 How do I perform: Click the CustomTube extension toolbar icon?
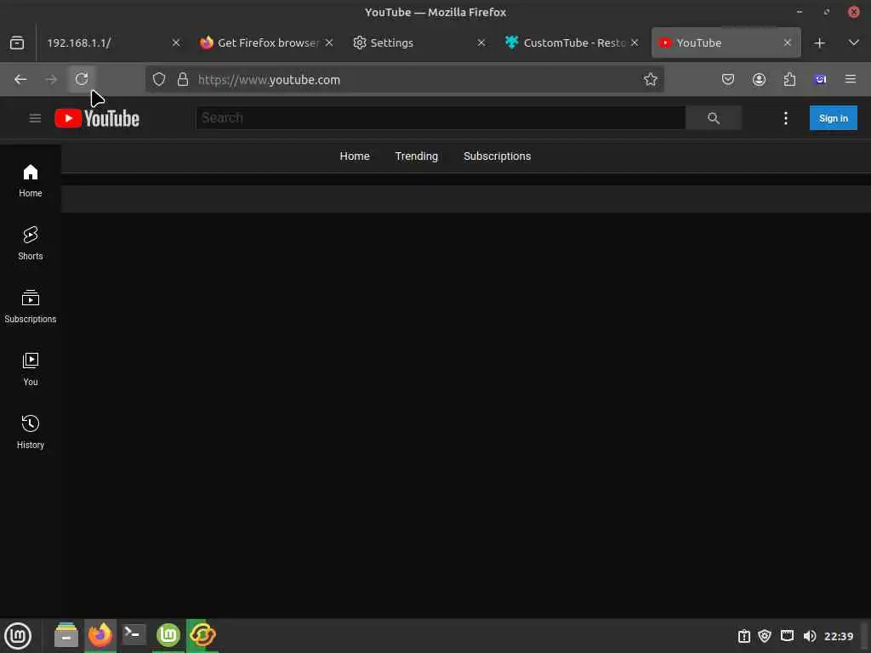[x=821, y=79]
